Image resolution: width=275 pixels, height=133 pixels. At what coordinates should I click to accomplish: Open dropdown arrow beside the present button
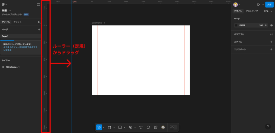263,5
